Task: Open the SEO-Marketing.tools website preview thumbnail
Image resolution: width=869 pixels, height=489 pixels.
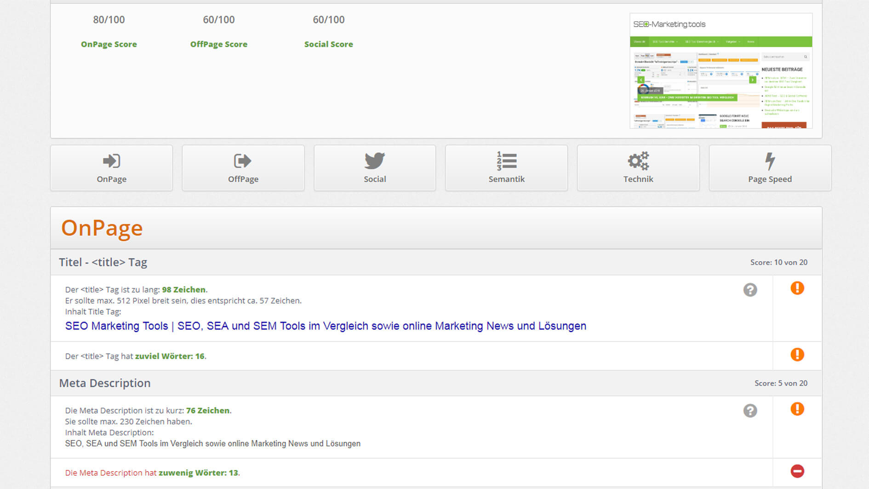Action: (x=720, y=71)
